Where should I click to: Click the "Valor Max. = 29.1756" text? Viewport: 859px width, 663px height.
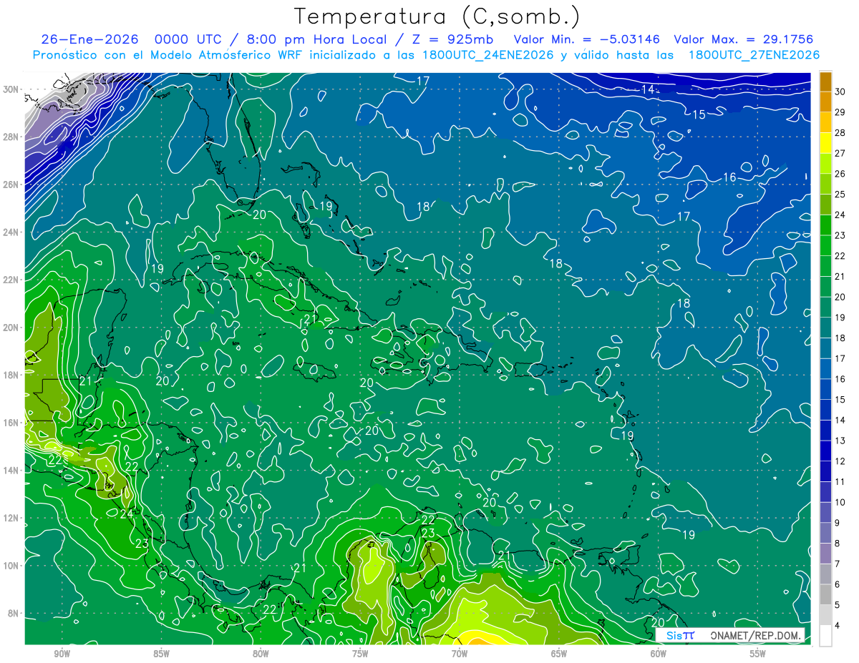(x=744, y=39)
